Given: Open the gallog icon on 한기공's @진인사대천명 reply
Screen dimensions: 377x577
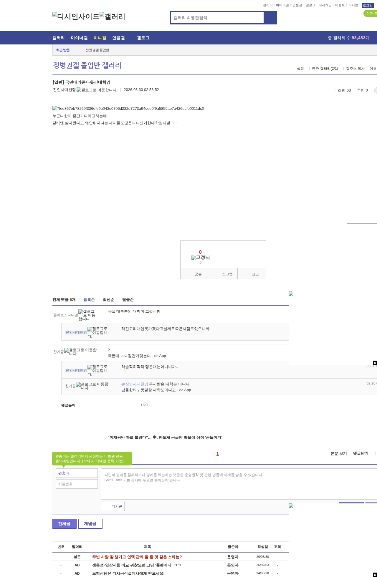Looking at the screenshot, I should pos(92,386).
